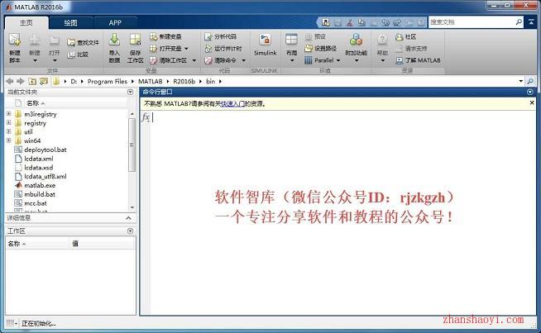This screenshot has height=333, width=541.
Task: Minimize the toolstrip with the top-right arrow
Action: [531, 22]
